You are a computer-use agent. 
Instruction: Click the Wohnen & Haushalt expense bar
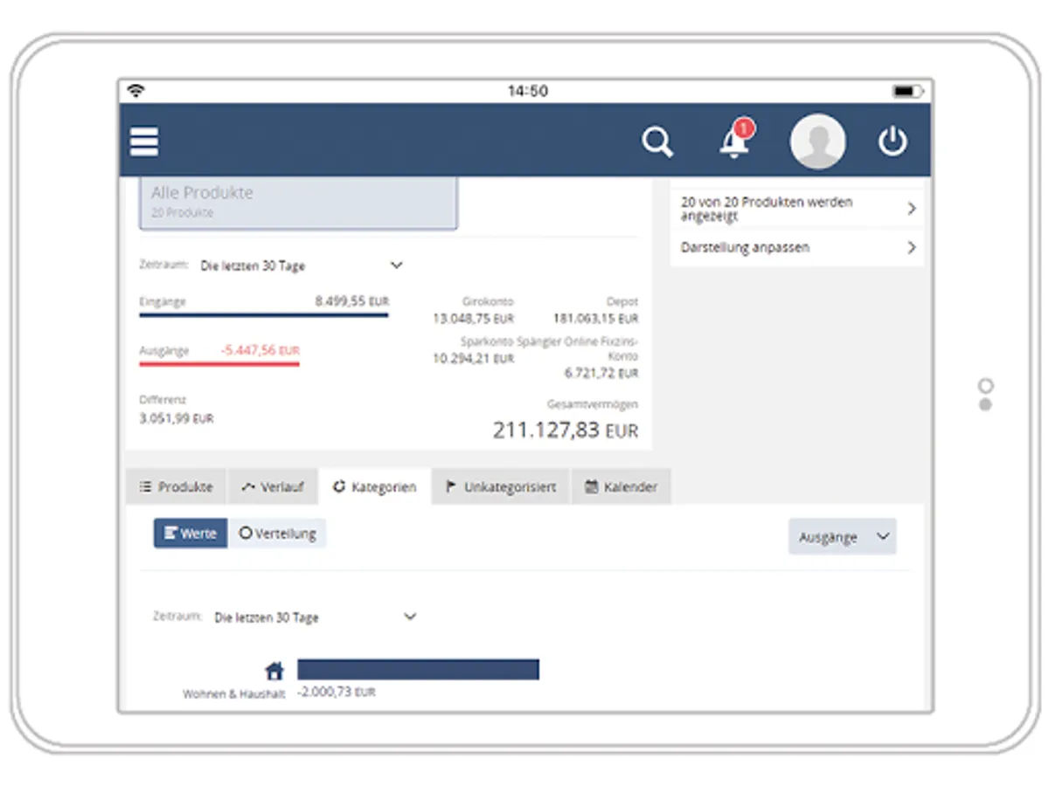click(x=418, y=670)
